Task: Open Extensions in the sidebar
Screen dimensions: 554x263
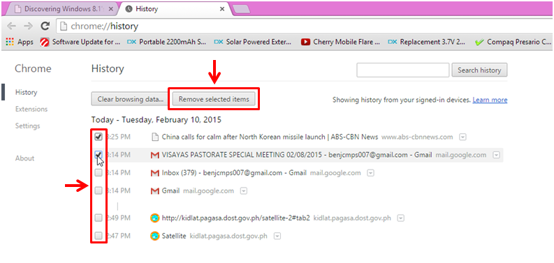Action: [x=31, y=109]
